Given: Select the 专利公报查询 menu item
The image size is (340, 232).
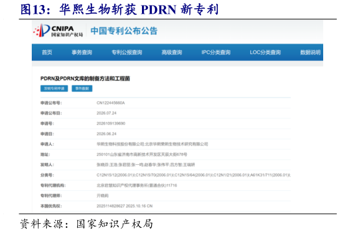Looking at the screenshot, I should click(127, 52).
